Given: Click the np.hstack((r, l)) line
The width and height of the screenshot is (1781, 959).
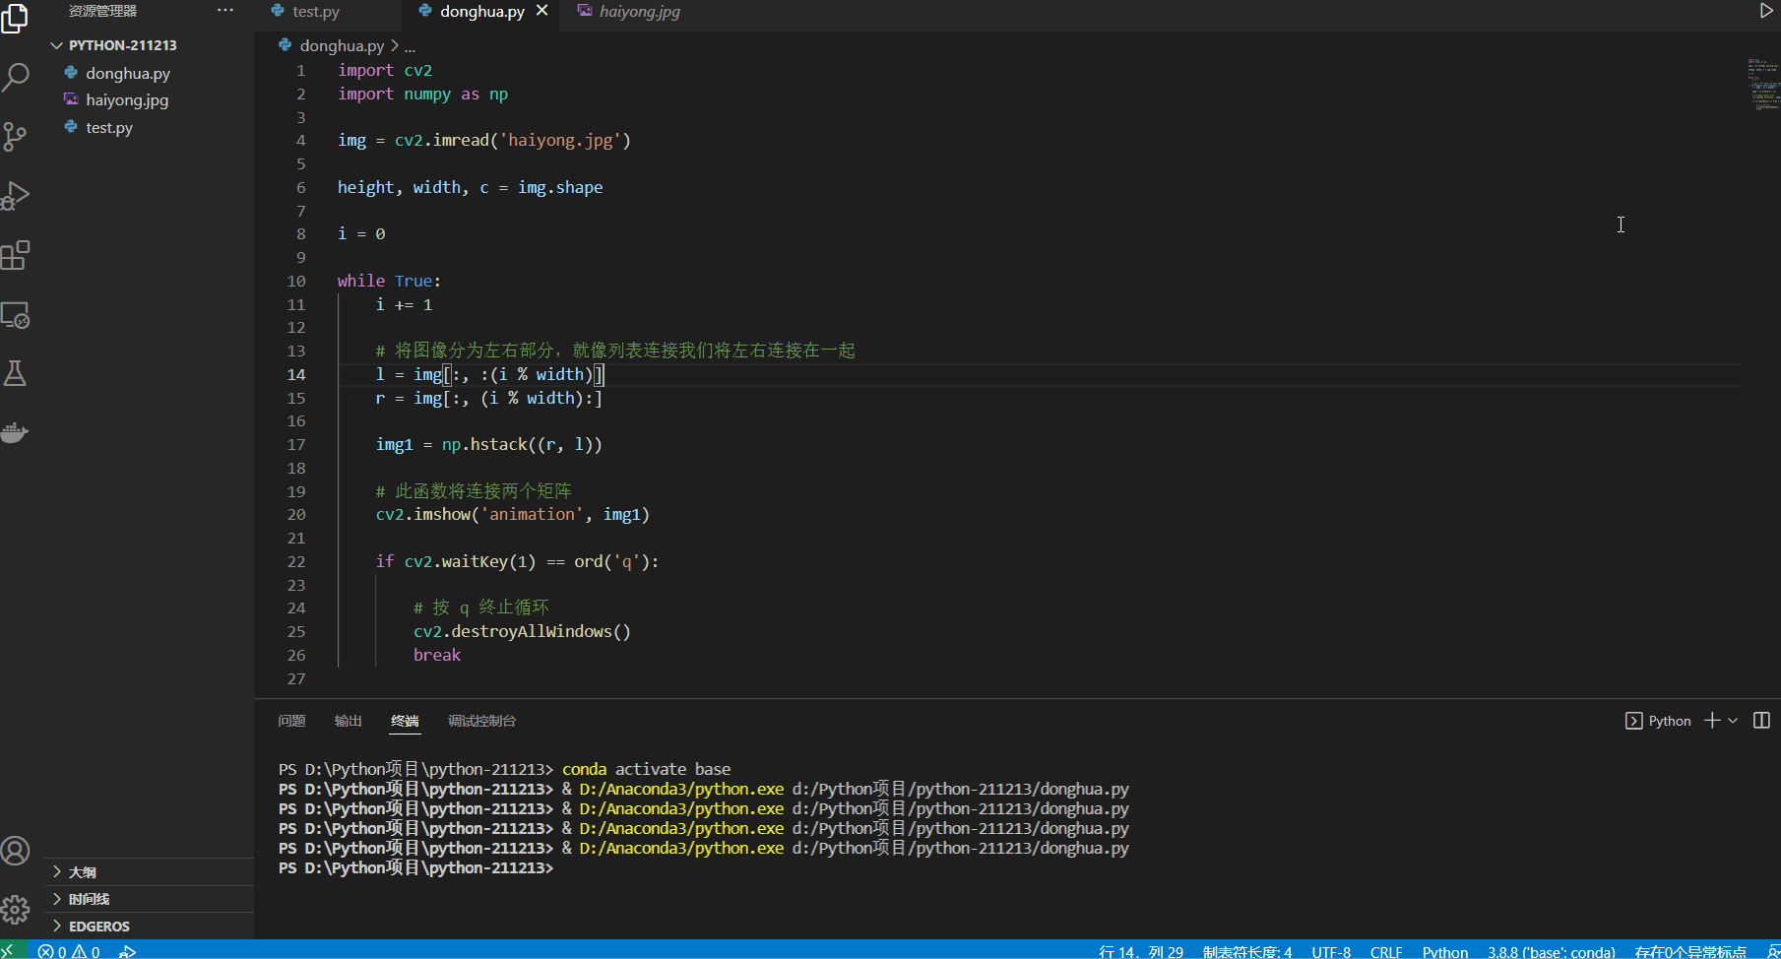Looking at the screenshot, I should (x=488, y=445).
